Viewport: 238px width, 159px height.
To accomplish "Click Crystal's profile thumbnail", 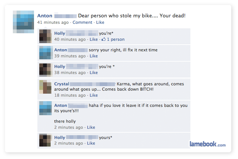I will (45, 87).
